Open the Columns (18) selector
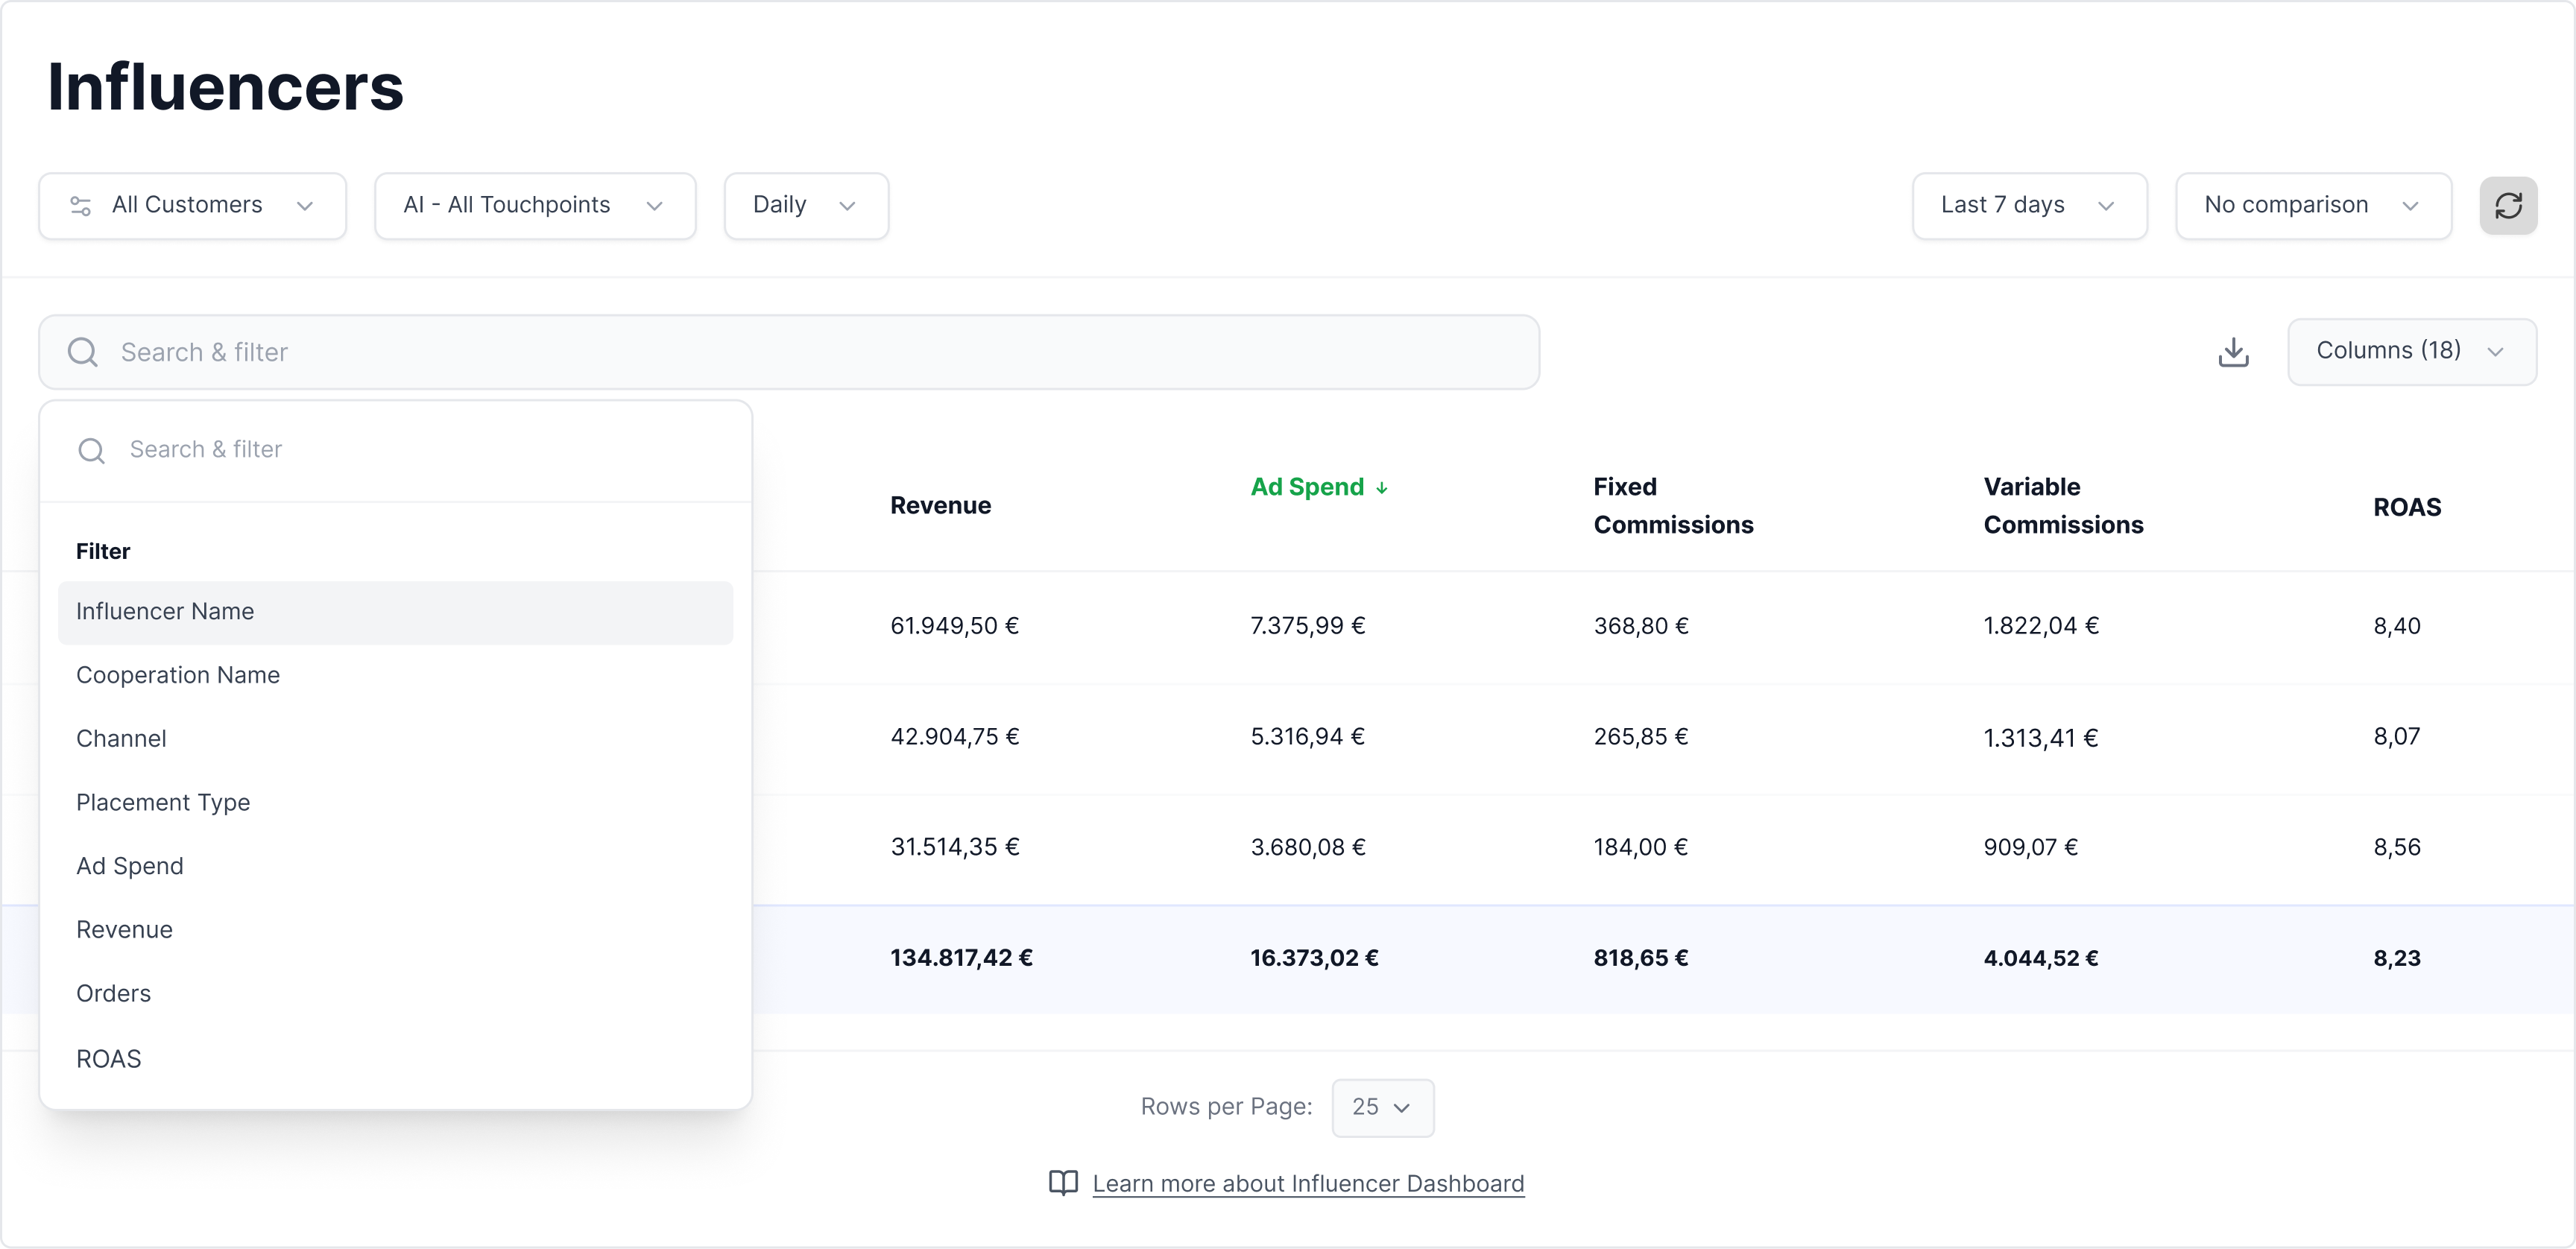The image size is (2576, 1249). [x=2410, y=351]
